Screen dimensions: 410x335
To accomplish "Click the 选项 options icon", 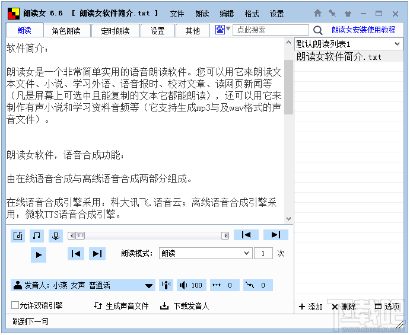I will pos(378,307).
